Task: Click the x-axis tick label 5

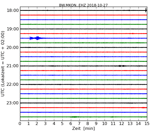Action: [62, 124]
